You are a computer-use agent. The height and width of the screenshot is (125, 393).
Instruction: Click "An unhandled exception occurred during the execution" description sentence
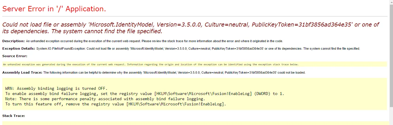pos(154,41)
